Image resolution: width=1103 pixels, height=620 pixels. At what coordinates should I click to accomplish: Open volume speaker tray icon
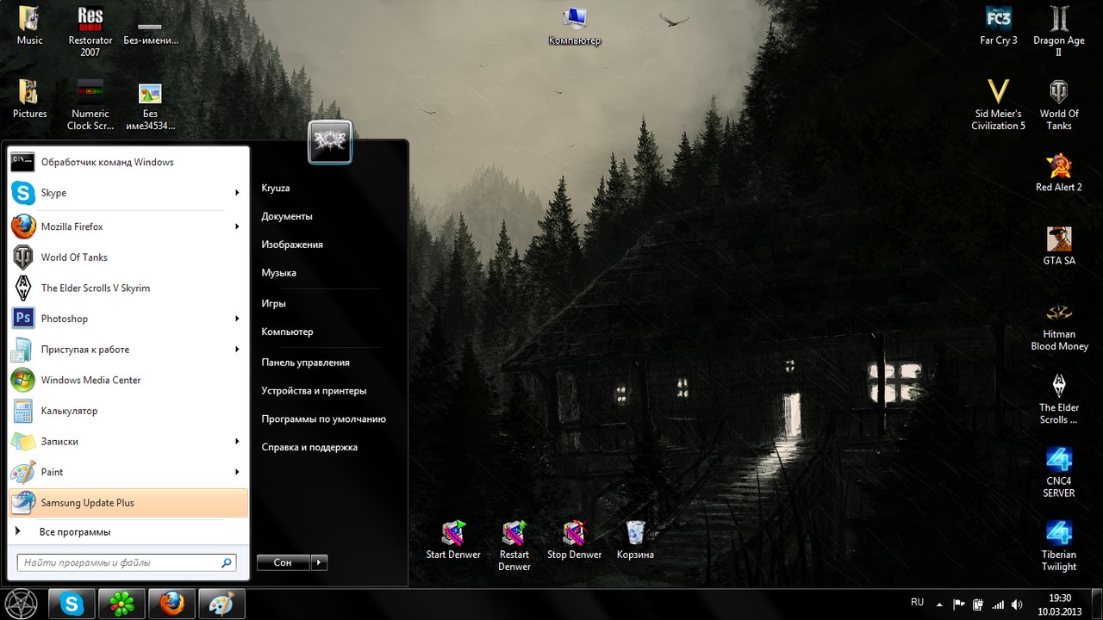[1017, 604]
